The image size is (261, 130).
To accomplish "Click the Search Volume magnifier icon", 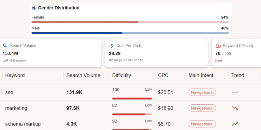I will (5, 46).
